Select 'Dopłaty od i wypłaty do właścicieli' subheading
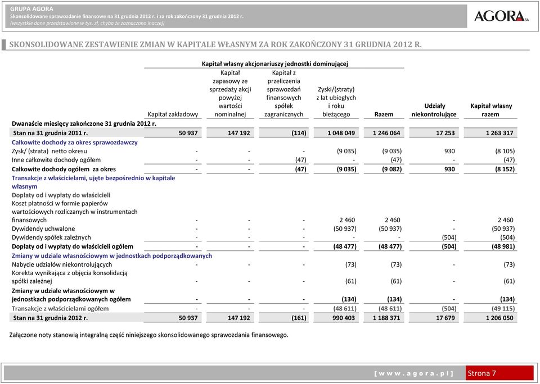The width and height of the screenshot is (540, 384). pos(61,195)
